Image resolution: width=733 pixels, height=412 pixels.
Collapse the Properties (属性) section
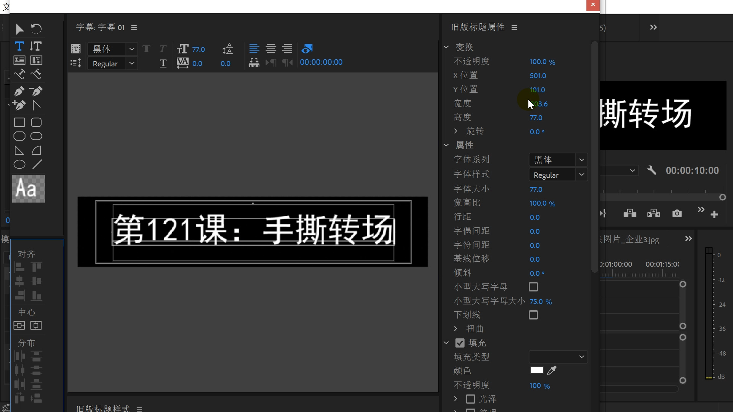[x=446, y=145]
